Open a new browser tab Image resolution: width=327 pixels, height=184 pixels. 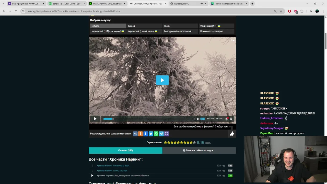[252, 4]
